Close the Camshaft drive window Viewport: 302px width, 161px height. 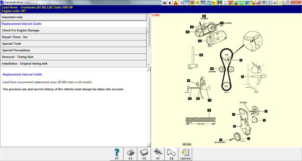click(296, 2)
